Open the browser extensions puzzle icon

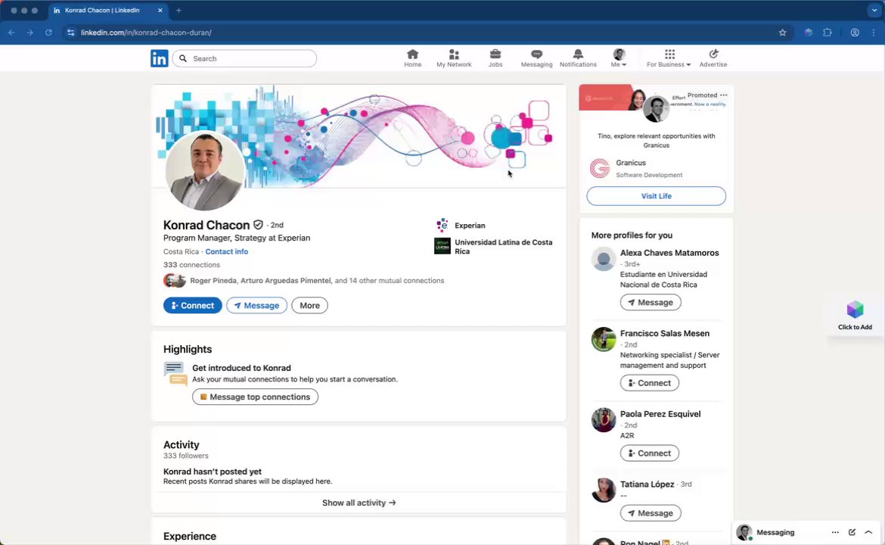point(828,33)
